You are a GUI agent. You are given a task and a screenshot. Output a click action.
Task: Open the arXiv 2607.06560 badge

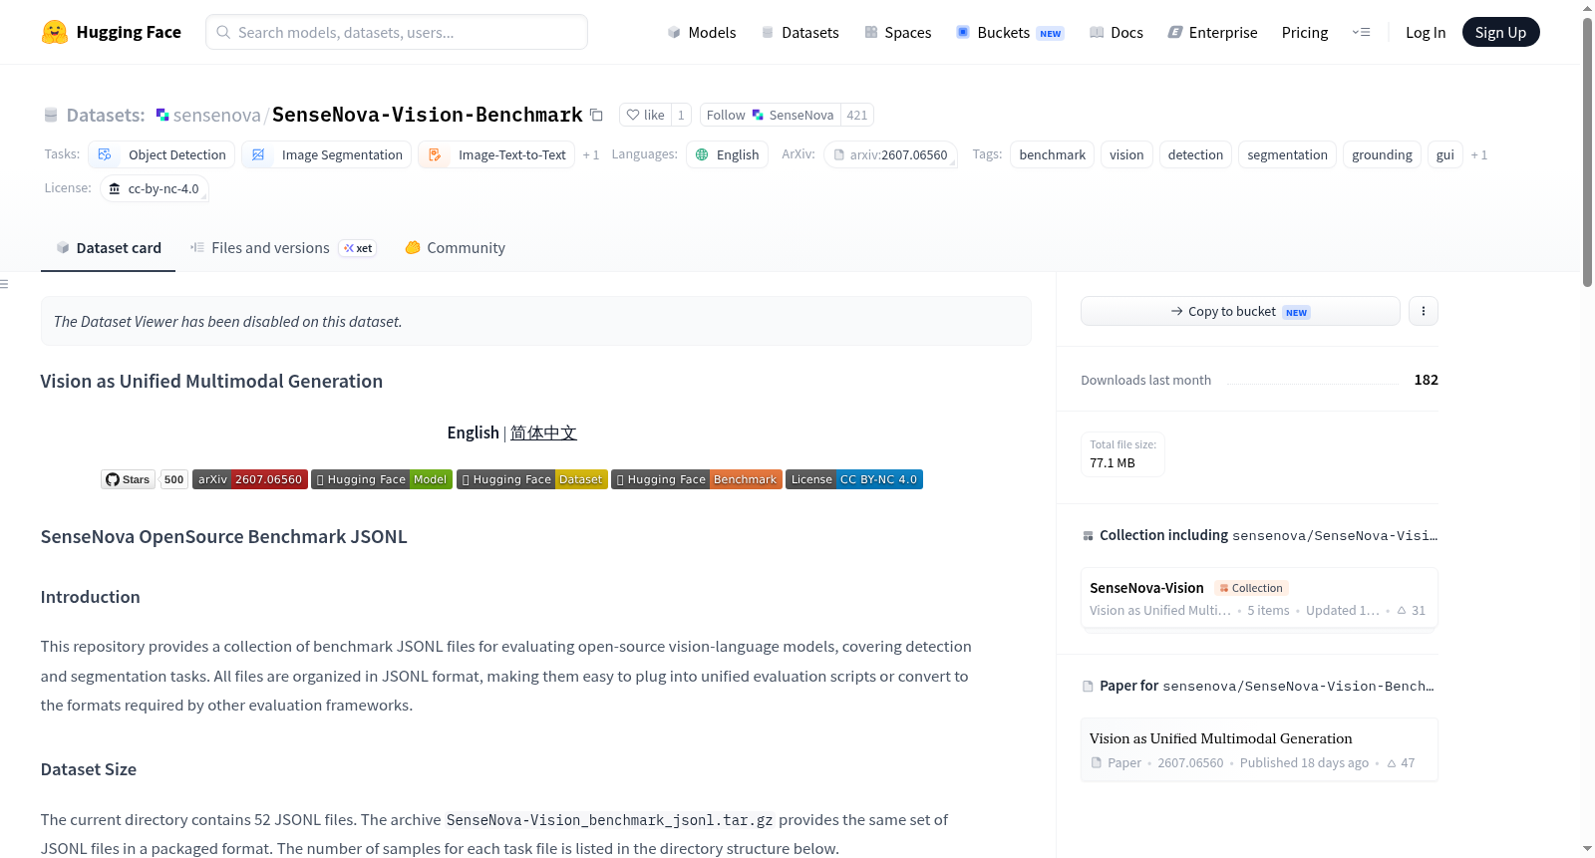[x=249, y=479]
